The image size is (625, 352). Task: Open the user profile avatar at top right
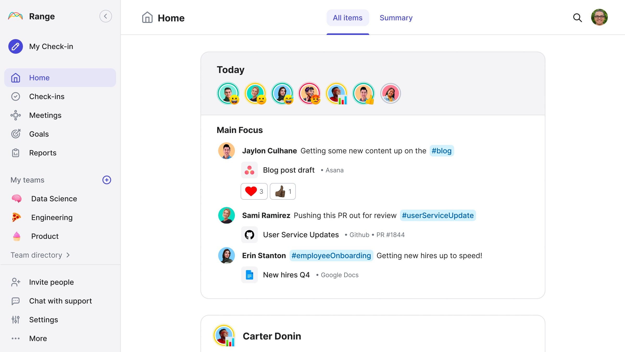click(x=599, y=17)
